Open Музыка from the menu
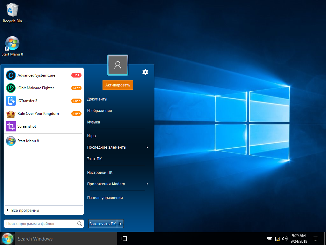Viewport: 326px width, 245px height. 93,122
